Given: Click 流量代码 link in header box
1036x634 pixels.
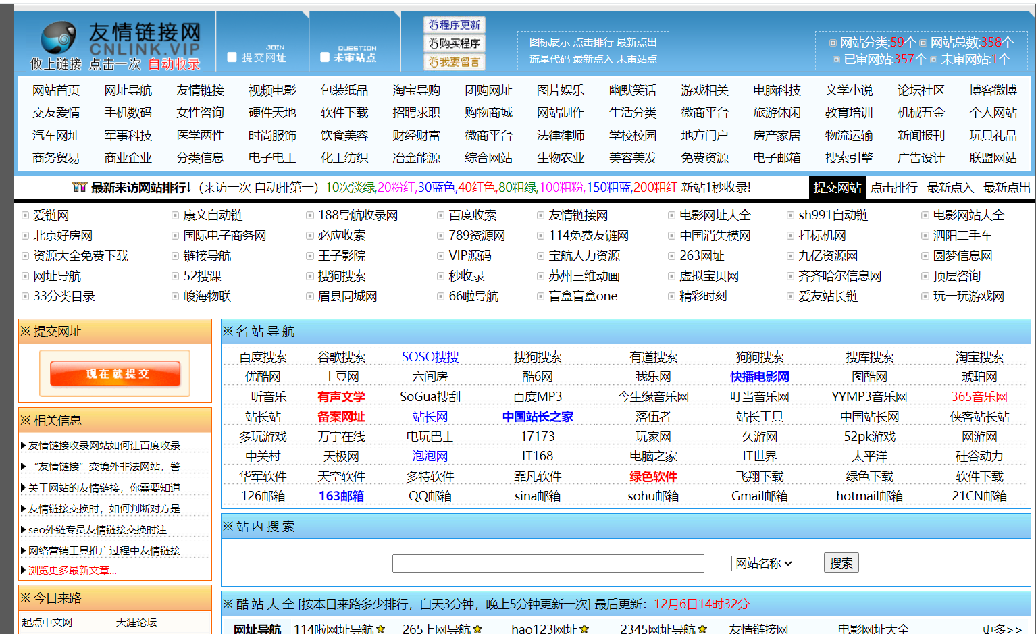Looking at the screenshot, I should point(550,59).
